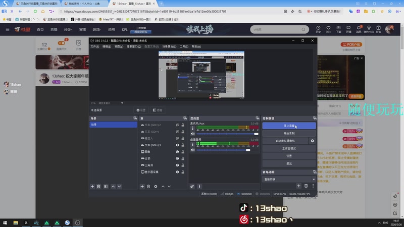
Task: Add a new source with the sources panel plus icon
Action: click(142, 186)
